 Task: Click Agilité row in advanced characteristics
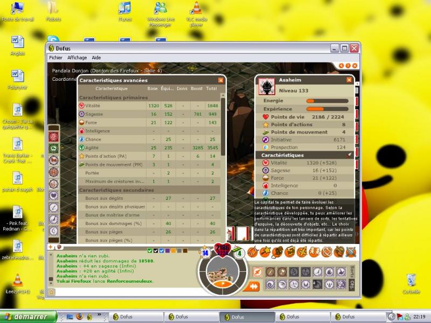[149, 148]
